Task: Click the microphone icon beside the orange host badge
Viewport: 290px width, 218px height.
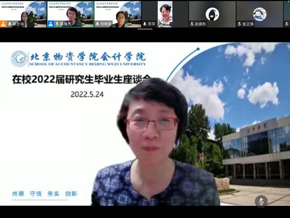Action: tap(9, 24)
